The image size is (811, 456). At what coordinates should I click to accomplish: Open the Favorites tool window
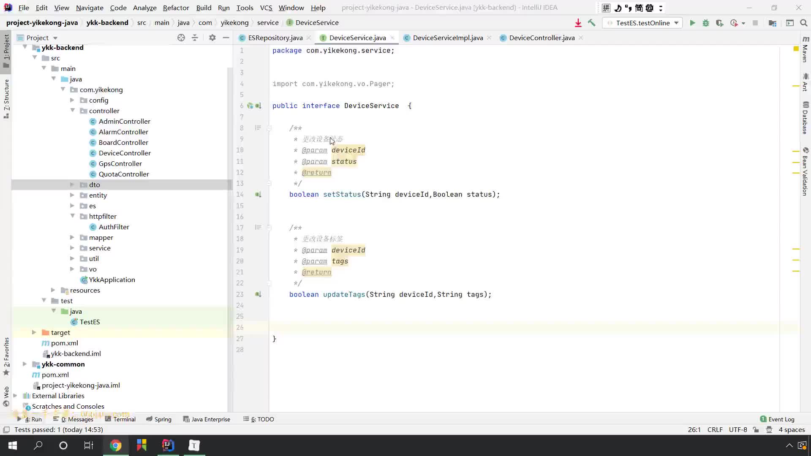point(6,357)
